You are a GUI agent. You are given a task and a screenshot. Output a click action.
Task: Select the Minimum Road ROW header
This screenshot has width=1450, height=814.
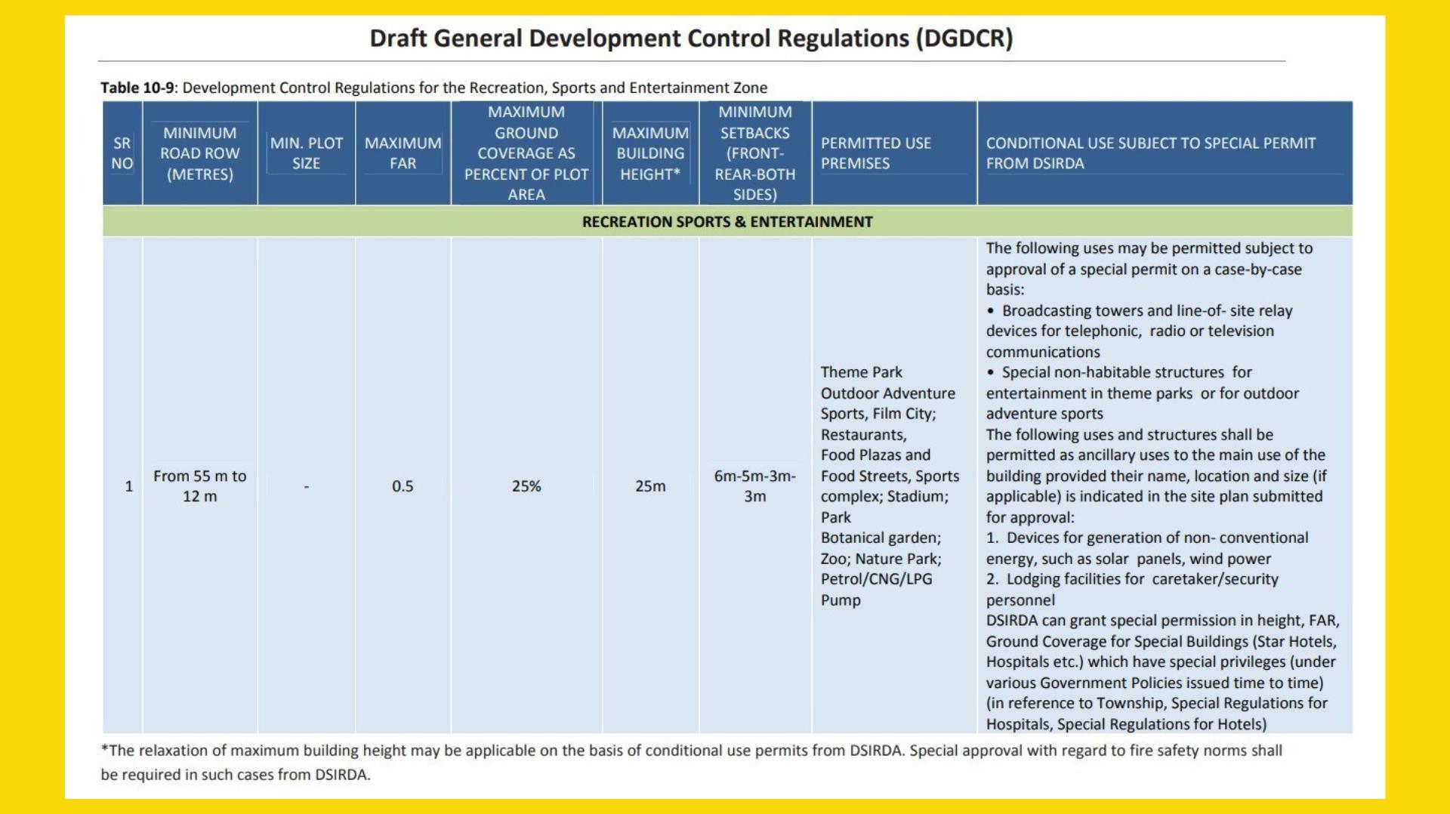(x=199, y=153)
